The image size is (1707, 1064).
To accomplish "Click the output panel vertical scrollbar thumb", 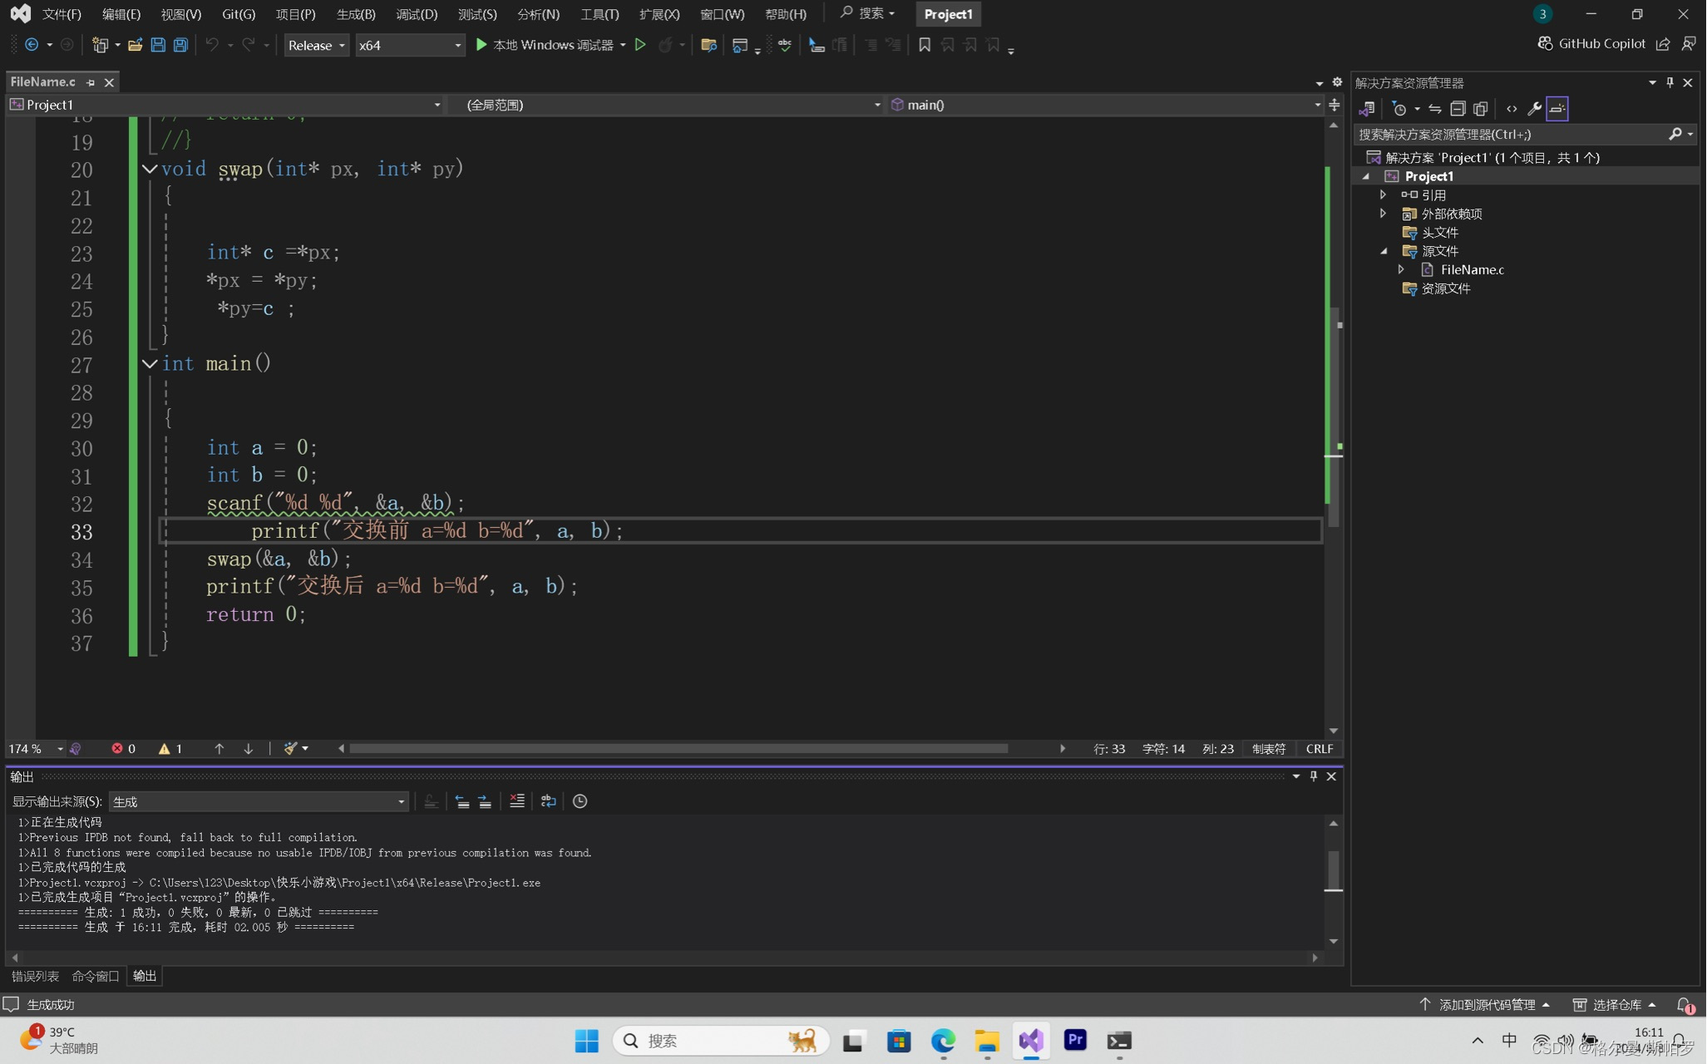I will (x=1333, y=869).
